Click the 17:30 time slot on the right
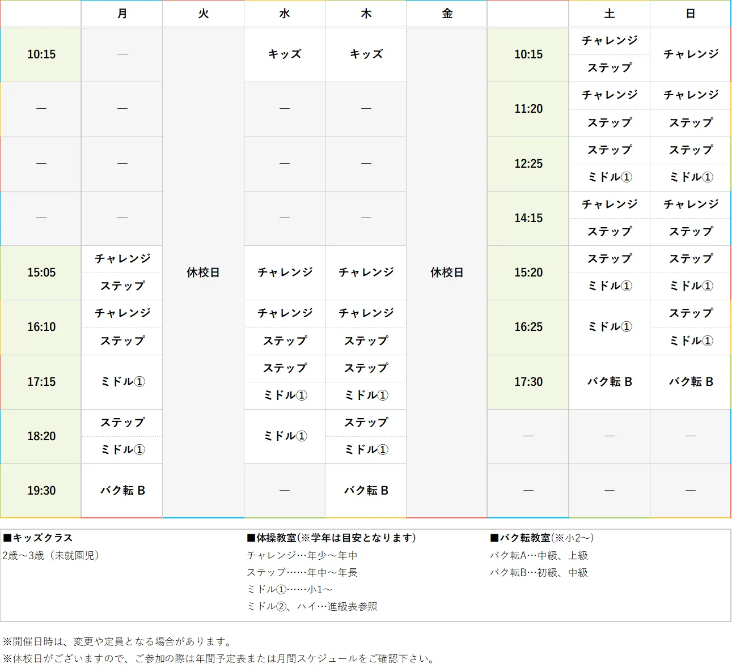The height and width of the screenshot is (668, 732). 527,382
